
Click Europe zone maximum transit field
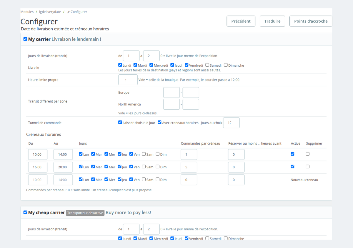coord(191,93)
